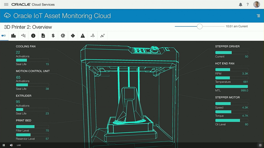Click the 3D Printer 2: Overview title

click(28, 27)
